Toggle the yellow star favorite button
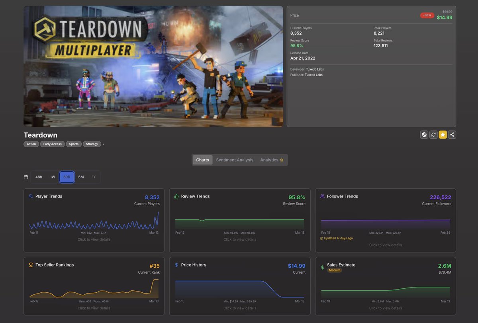 point(443,135)
